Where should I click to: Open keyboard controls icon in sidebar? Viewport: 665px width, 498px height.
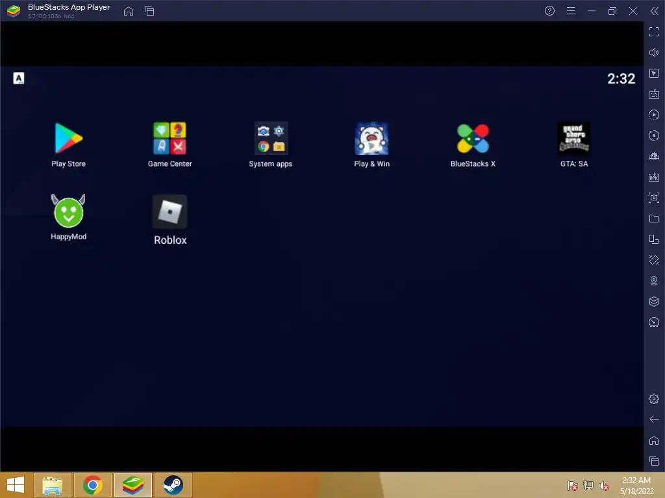pyautogui.click(x=654, y=94)
